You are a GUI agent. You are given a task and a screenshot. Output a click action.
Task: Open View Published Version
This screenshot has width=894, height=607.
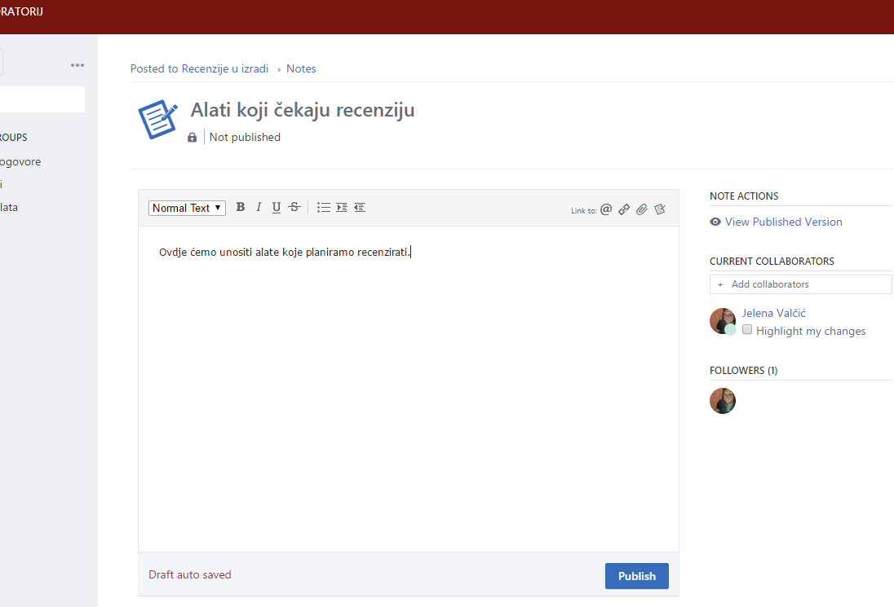tap(783, 222)
